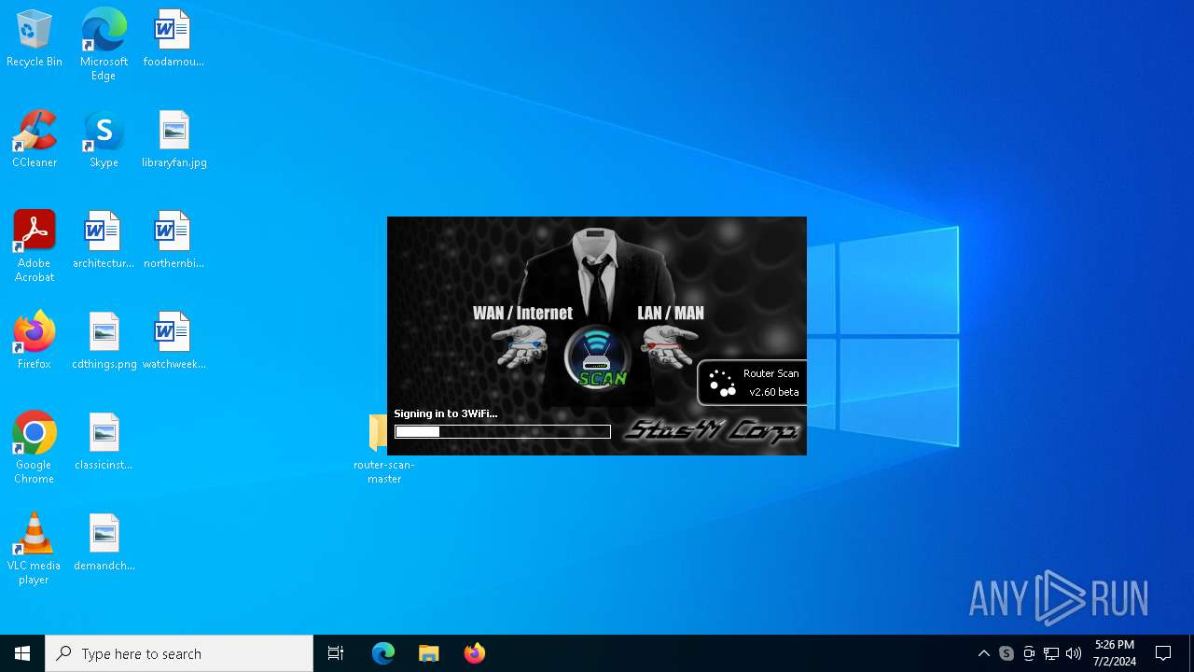Image resolution: width=1194 pixels, height=672 pixels.
Task: Select the watchweek... Word document
Action: click(x=174, y=341)
